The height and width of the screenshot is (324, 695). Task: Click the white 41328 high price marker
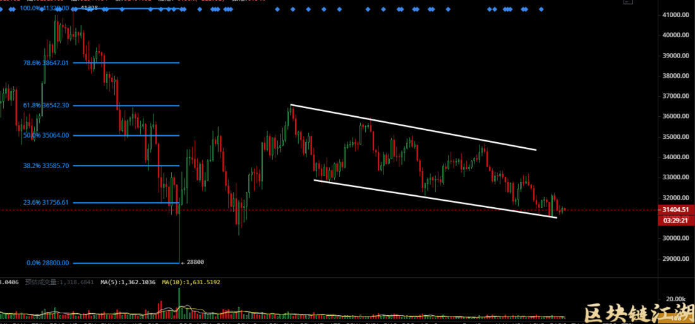pos(88,8)
